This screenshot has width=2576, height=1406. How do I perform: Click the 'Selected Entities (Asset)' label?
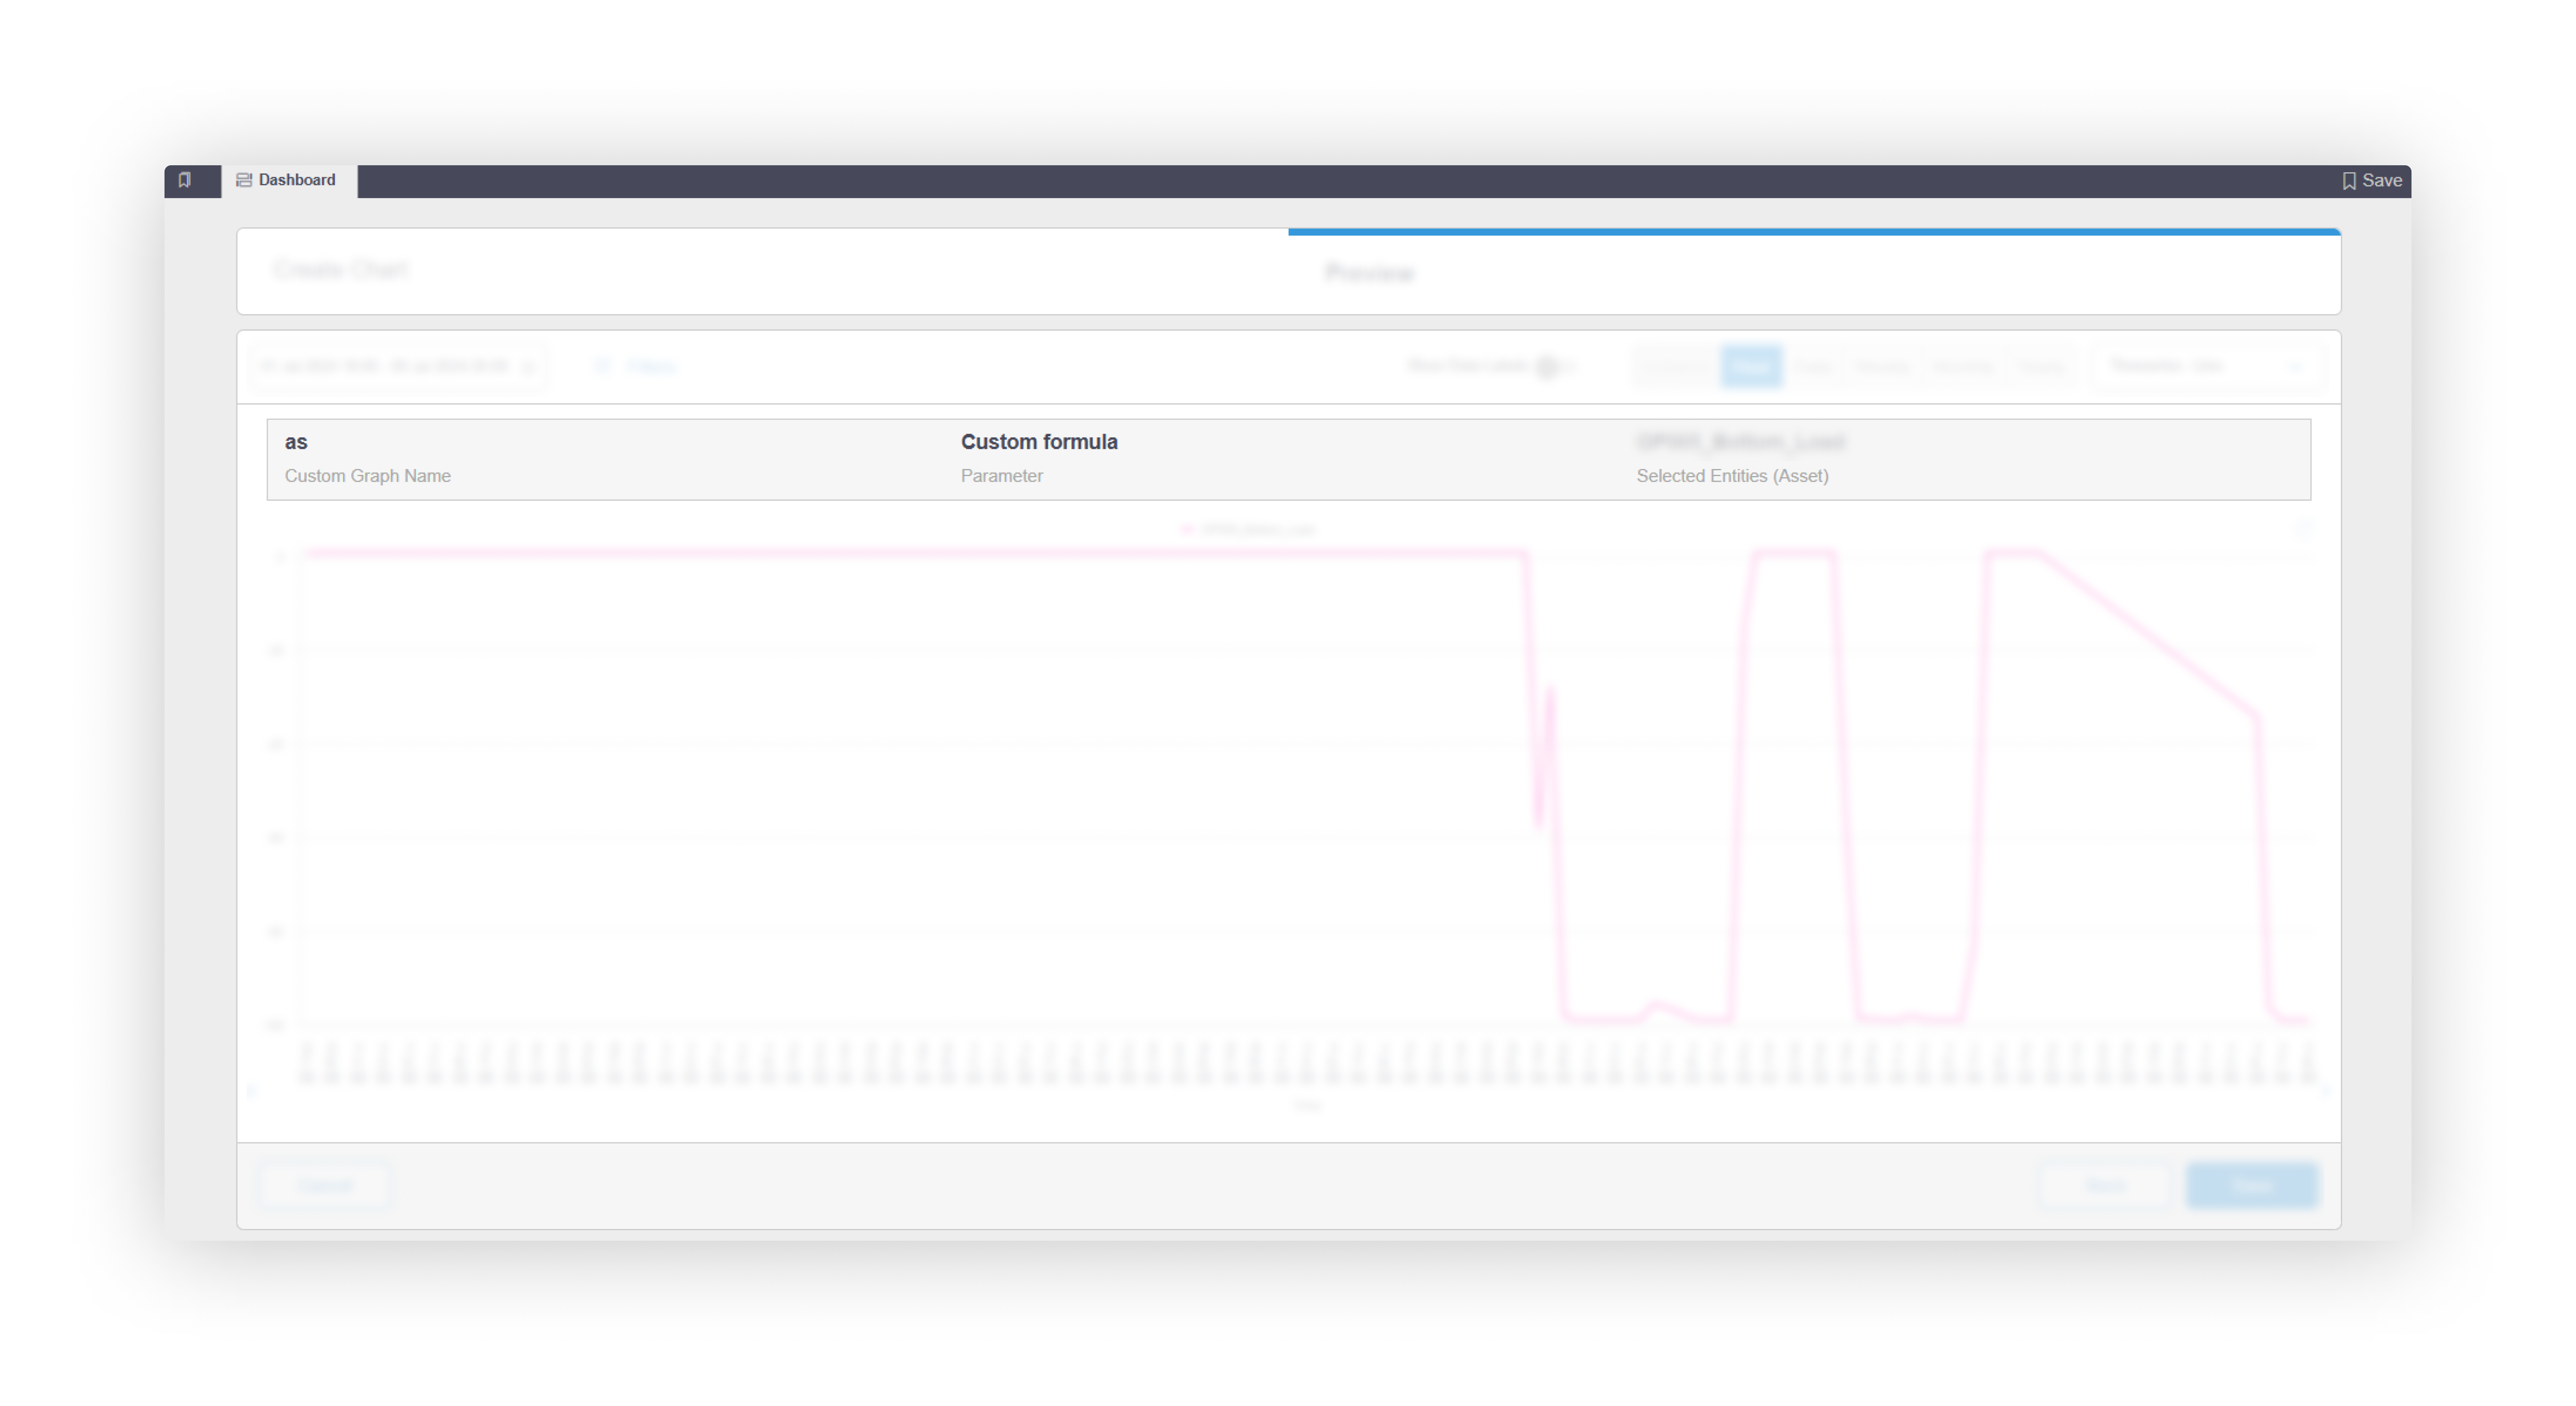1732,476
